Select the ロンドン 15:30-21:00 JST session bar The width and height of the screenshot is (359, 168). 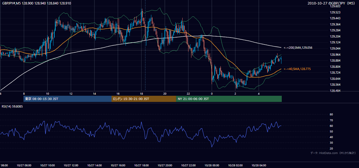[x=144, y=99]
